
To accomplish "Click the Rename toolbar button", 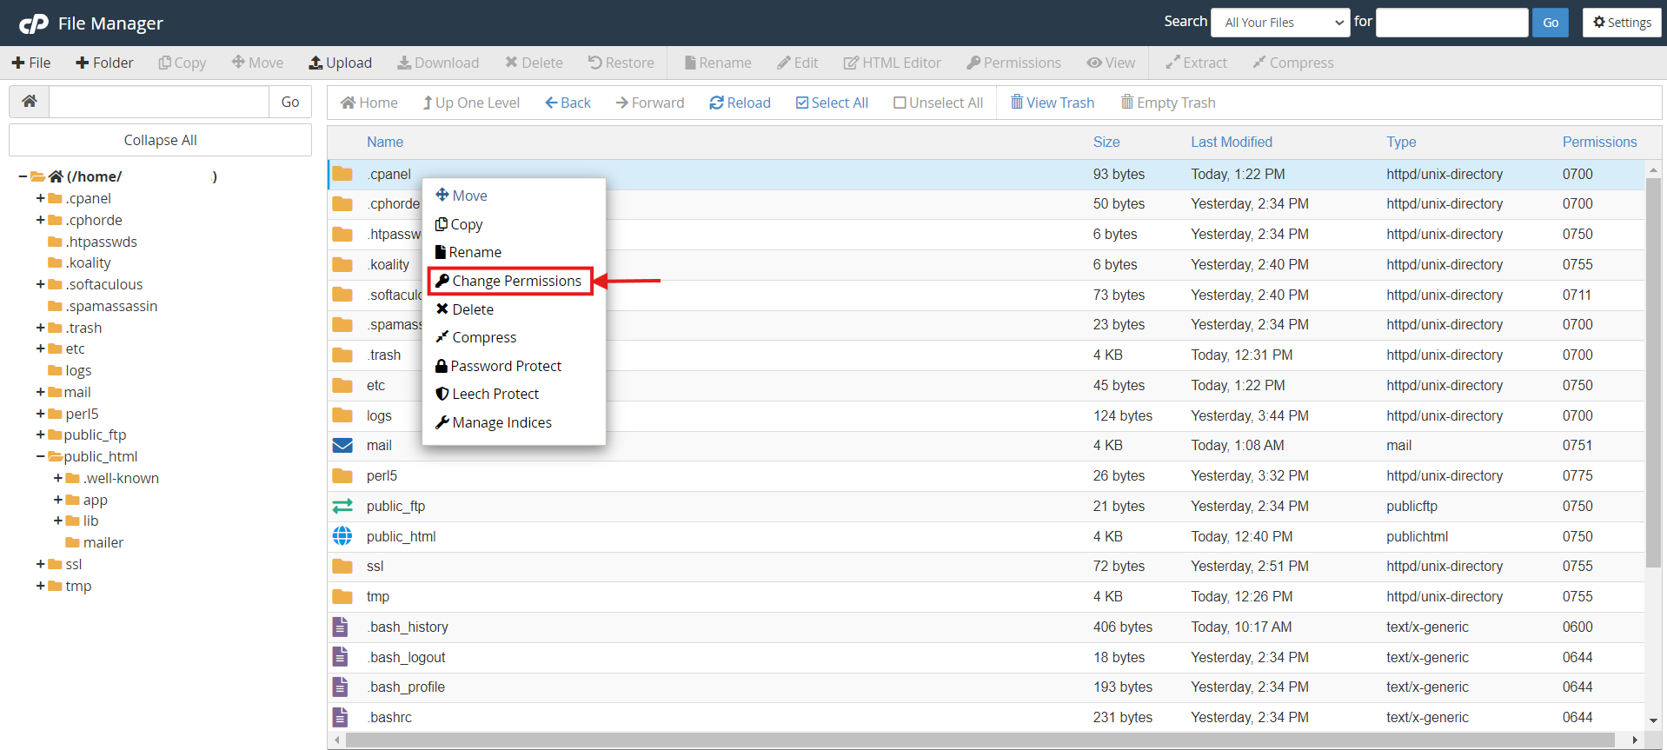I will tap(718, 63).
